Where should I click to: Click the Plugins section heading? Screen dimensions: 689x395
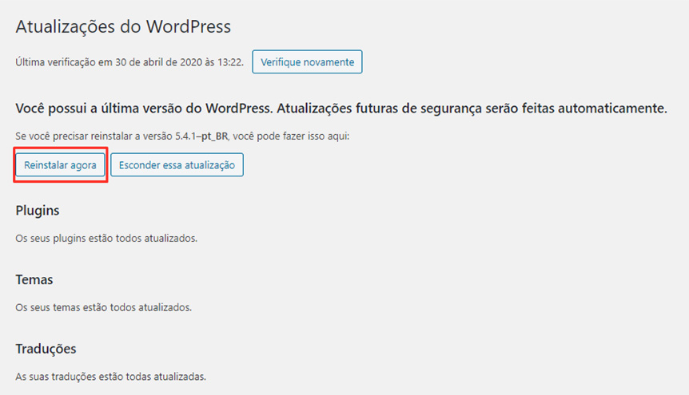[x=38, y=211]
